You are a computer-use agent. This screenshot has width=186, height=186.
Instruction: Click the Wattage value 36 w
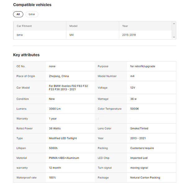pos(133,99)
